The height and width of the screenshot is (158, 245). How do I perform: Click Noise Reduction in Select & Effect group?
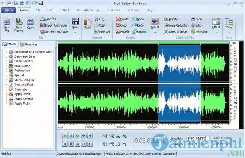(176, 25)
